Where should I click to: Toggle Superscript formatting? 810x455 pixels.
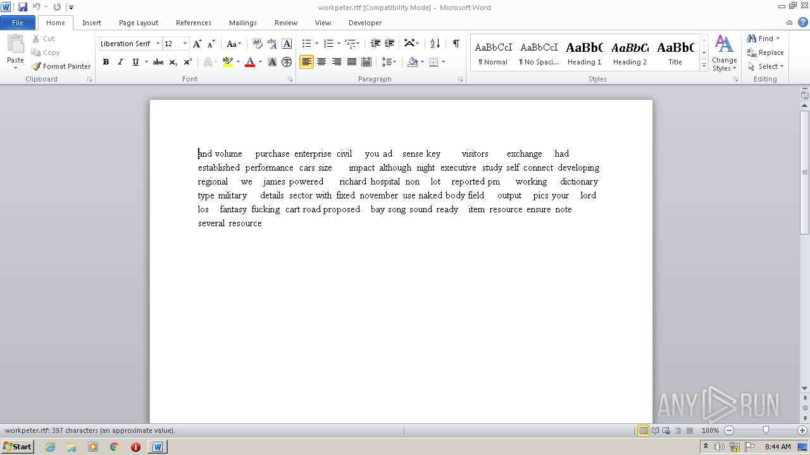(187, 62)
